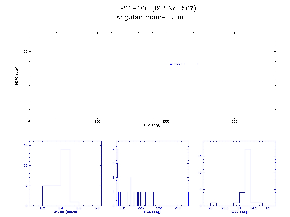Viewport: 290px width, 217px height.
Task: Click HRA (deg) label under middle histogram
Action: tap(152, 212)
